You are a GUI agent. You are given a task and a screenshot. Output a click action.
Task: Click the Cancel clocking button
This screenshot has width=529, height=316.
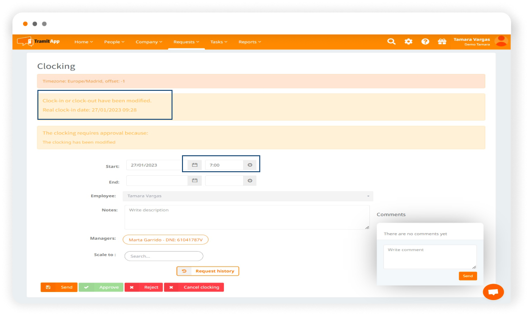(x=194, y=288)
